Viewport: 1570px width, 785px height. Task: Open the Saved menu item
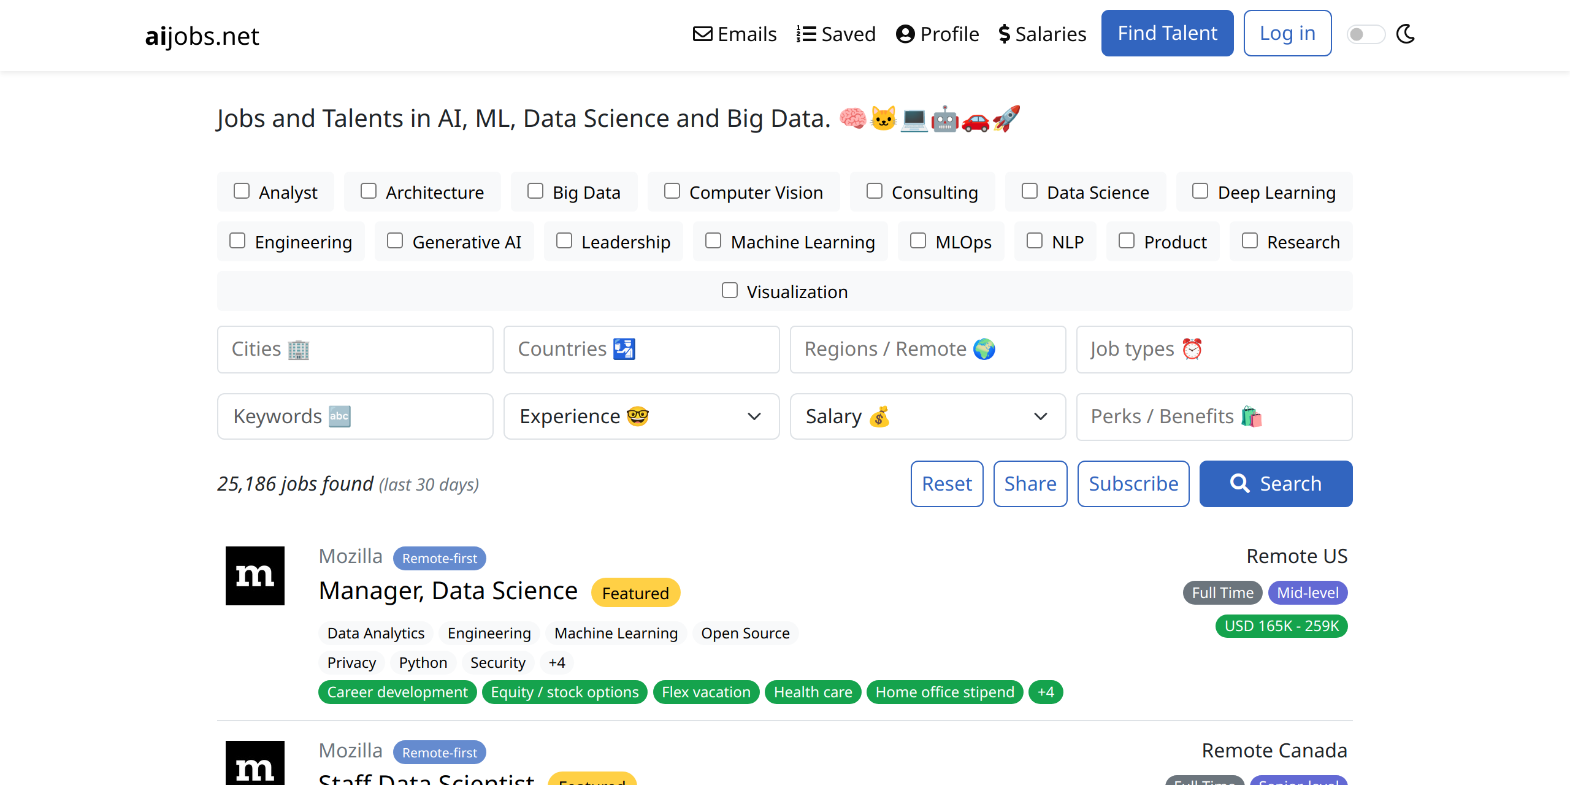[836, 34]
